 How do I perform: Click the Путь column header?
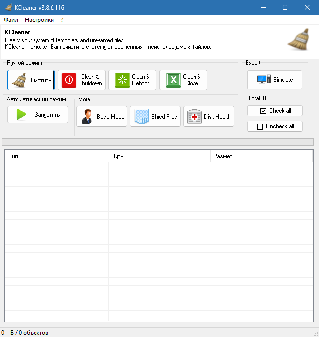[x=159, y=156]
